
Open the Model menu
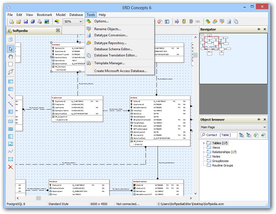[x=60, y=15]
